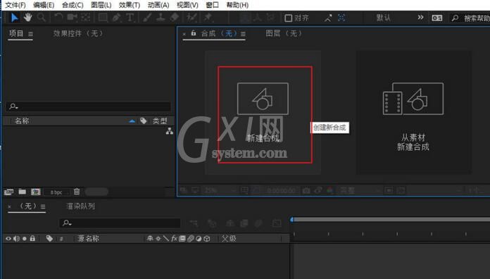Viewport: 490px width, 279px height.
Task: Click the new composition icon in Project footer
Action: 36,192
